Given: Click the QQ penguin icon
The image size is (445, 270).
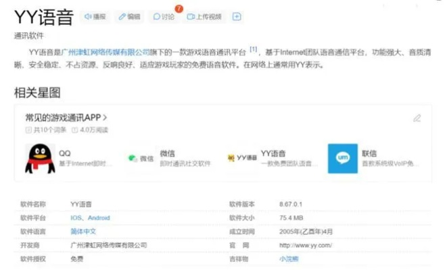Looking at the screenshot, I should click(41, 159).
